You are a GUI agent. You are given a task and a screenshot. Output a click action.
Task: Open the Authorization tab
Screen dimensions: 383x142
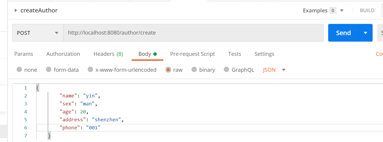click(x=63, y=54)
